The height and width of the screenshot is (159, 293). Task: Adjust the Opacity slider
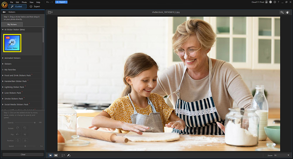(25, 123)
